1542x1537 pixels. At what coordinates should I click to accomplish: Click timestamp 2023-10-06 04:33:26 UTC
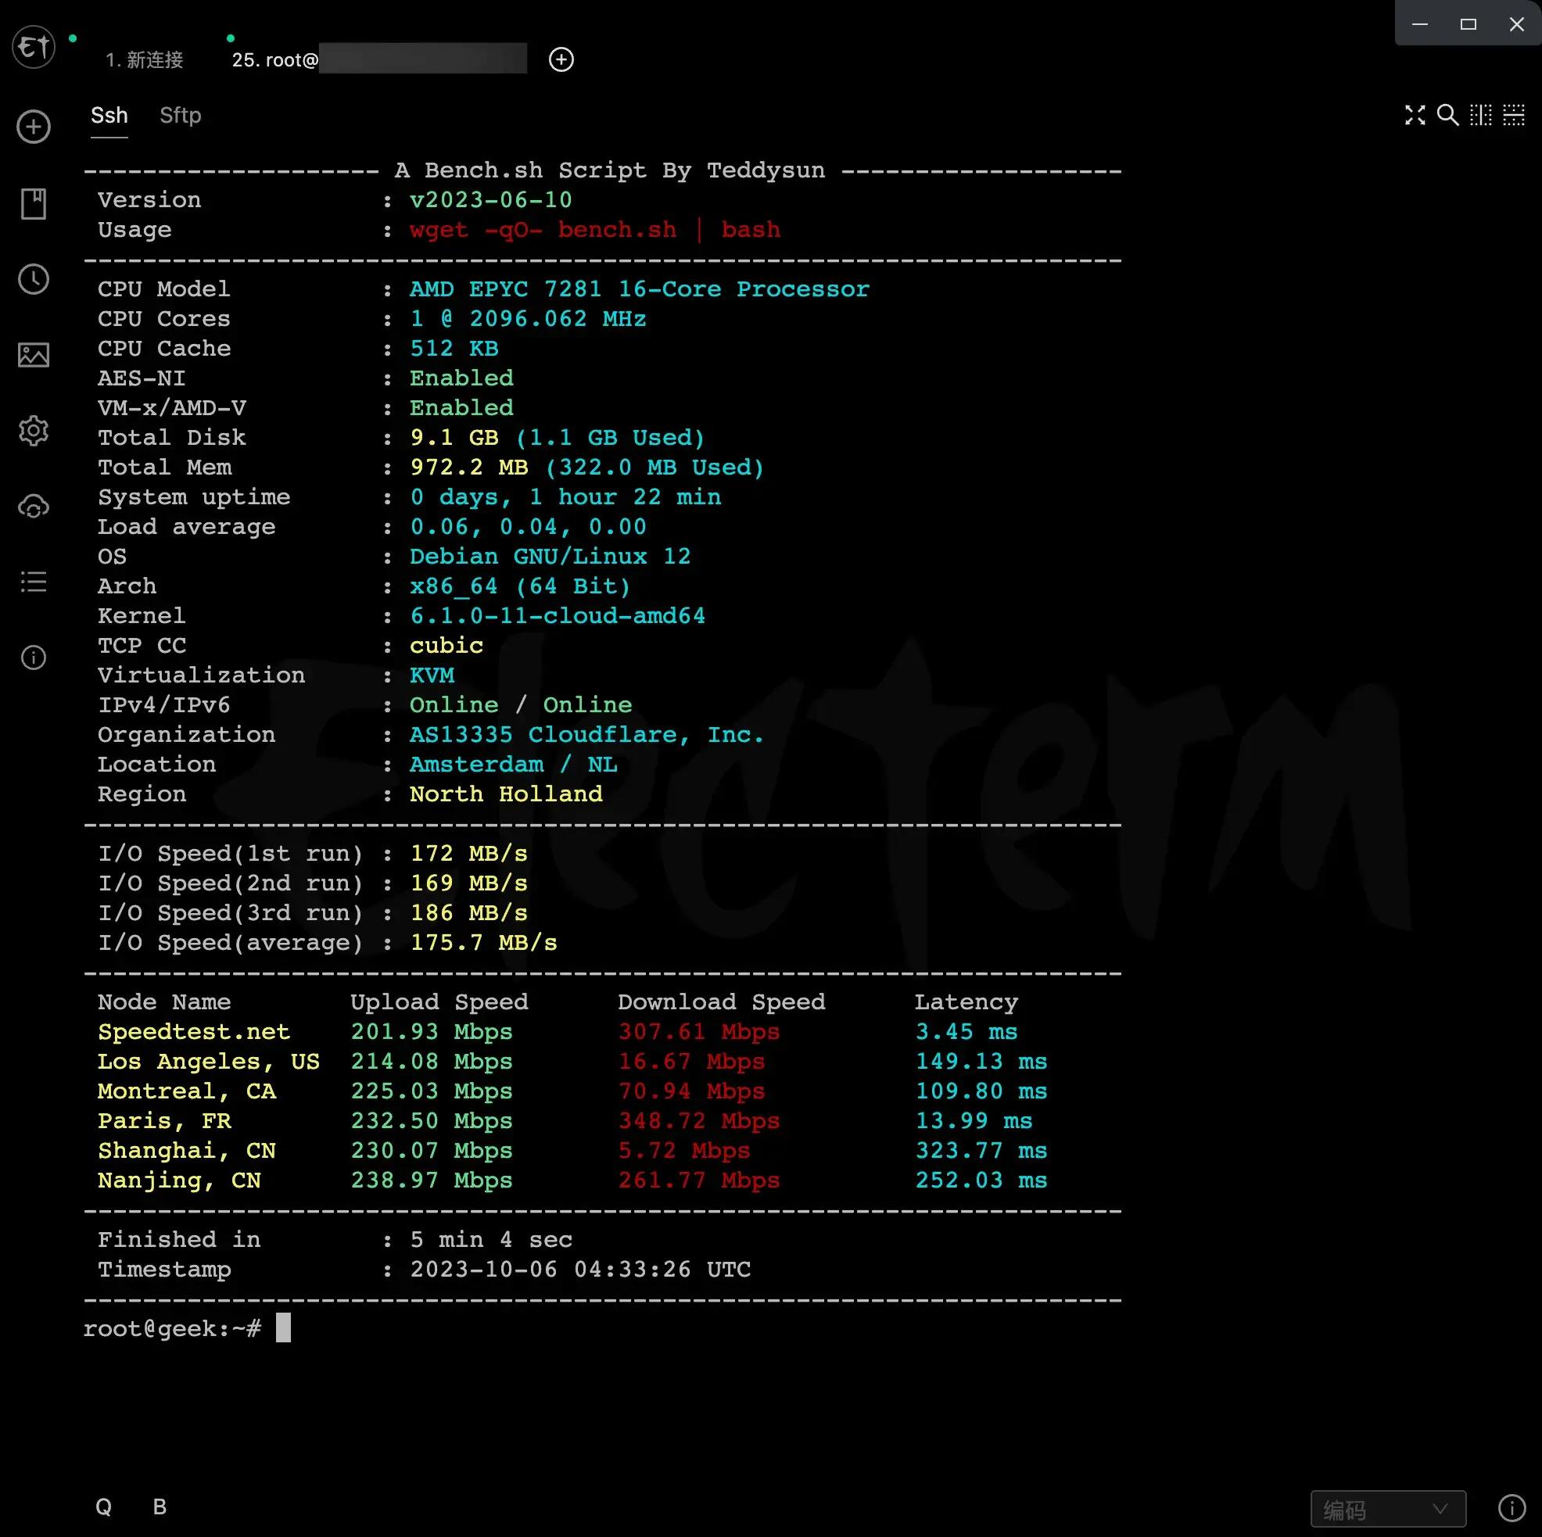(x=580, y=1270)
